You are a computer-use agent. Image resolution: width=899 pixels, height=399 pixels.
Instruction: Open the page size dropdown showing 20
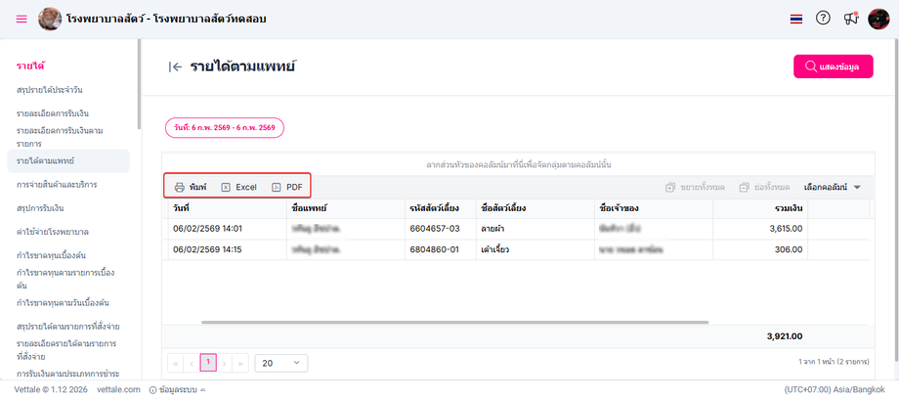[x=281, y=364]
